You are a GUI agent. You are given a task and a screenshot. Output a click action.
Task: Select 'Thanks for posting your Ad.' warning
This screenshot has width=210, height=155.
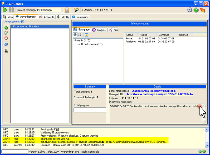coord(85,139)
